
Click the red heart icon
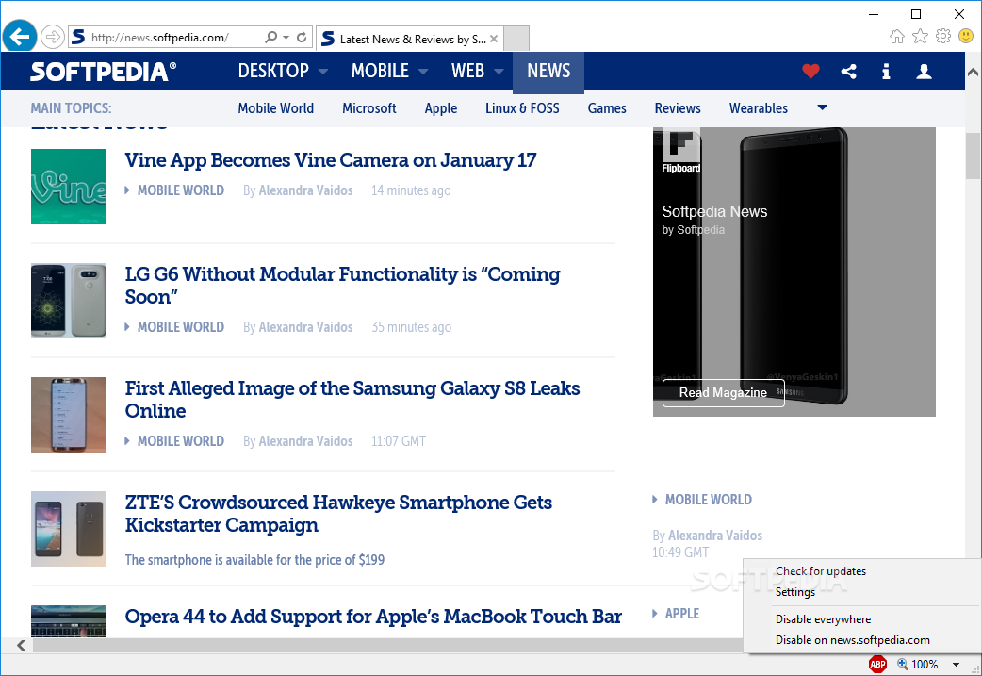pos(811,72)
